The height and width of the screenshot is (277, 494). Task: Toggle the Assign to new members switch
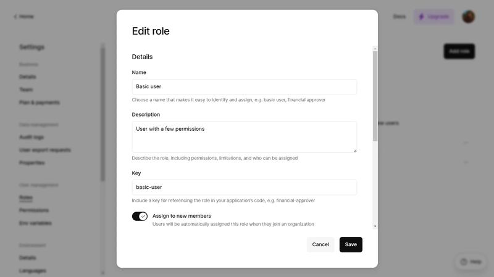tap(140, 217)
